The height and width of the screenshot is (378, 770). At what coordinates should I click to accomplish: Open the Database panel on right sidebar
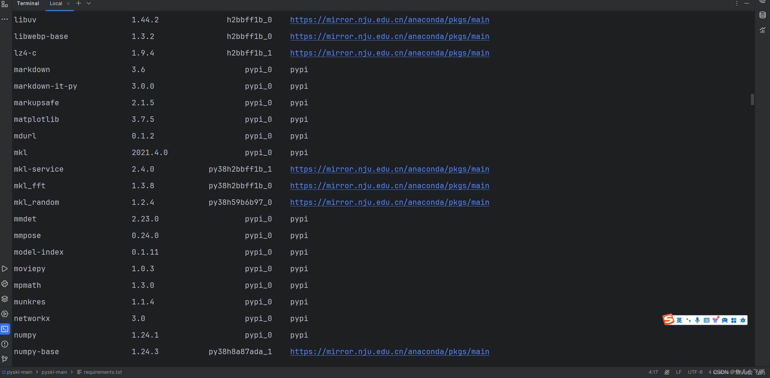pyautogui.click(x=762, y=14)
